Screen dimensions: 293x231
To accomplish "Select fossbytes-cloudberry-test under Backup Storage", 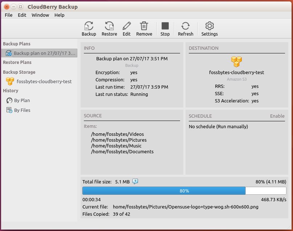I will click(x=44, y=81).
